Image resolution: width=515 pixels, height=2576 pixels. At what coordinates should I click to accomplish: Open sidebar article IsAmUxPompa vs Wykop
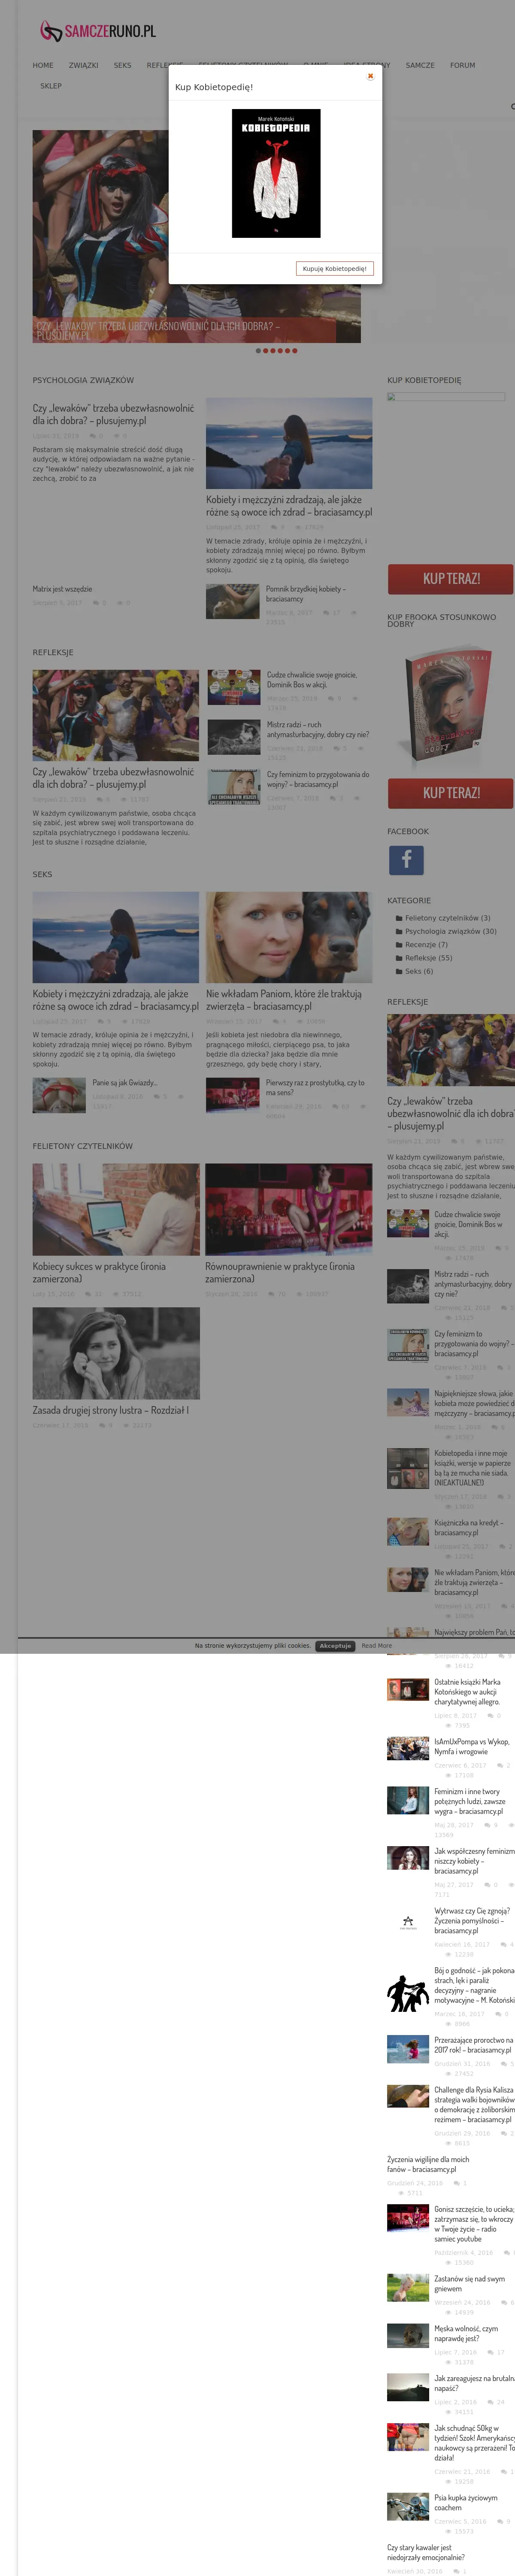[472, 1747]
